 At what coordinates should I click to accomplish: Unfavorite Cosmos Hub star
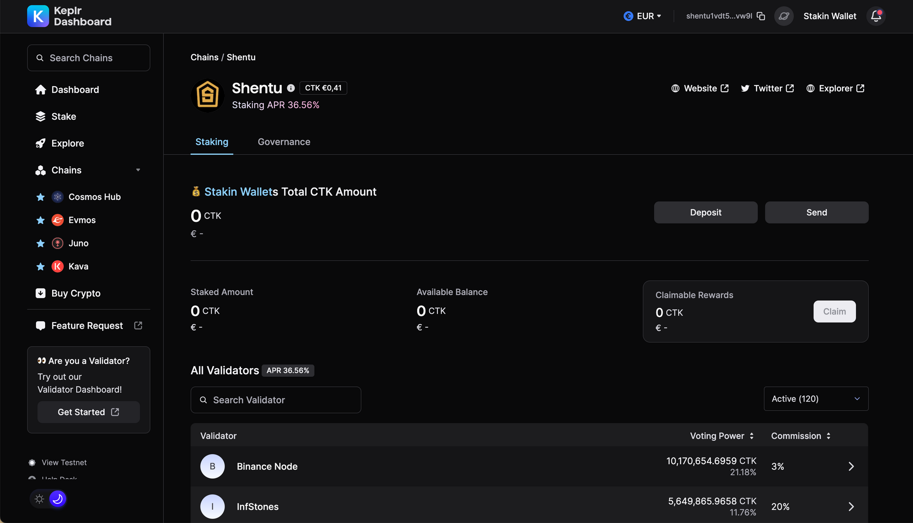[41, 197]
